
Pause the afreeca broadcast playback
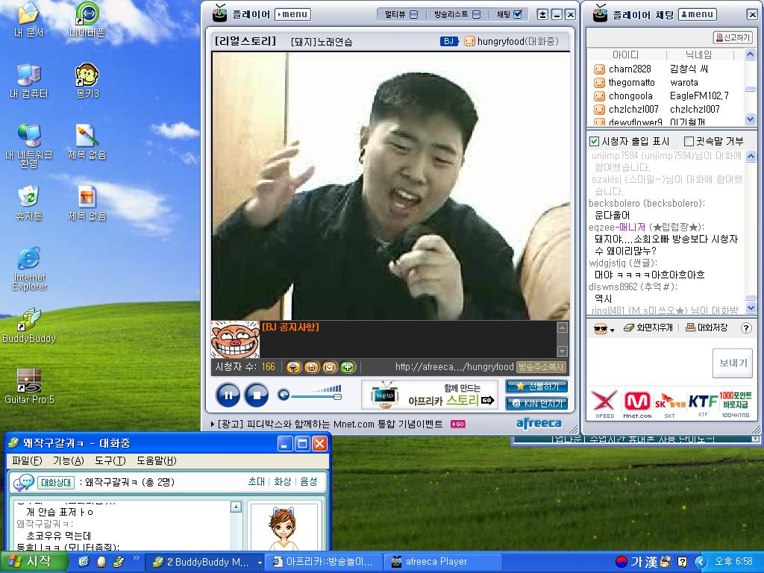228,395
